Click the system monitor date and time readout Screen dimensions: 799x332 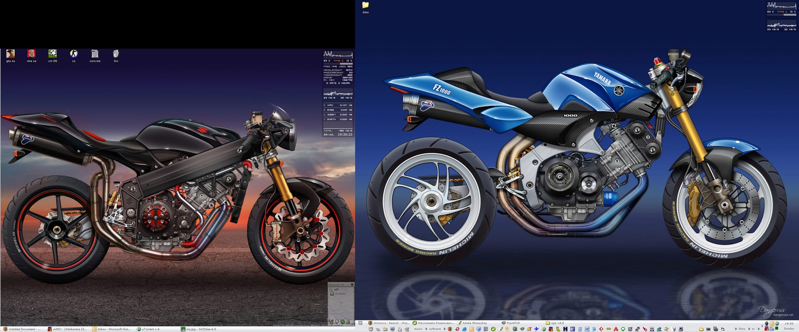[338, 134]
